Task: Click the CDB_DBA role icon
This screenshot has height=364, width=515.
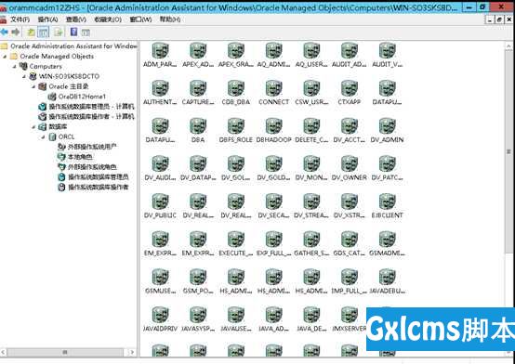Action: pos(236,88)
